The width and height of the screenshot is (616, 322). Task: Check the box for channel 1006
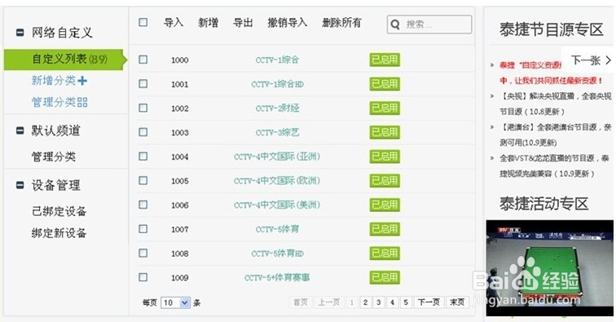143,205
